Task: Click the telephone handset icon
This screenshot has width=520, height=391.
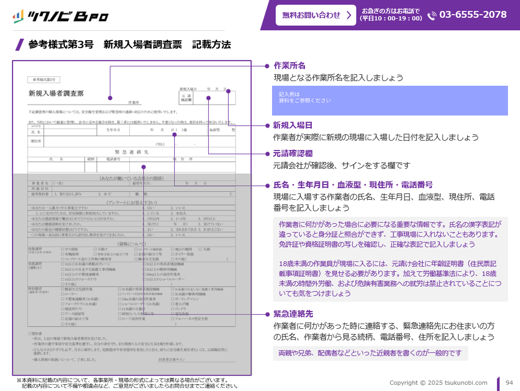Action: pos(432,16)
